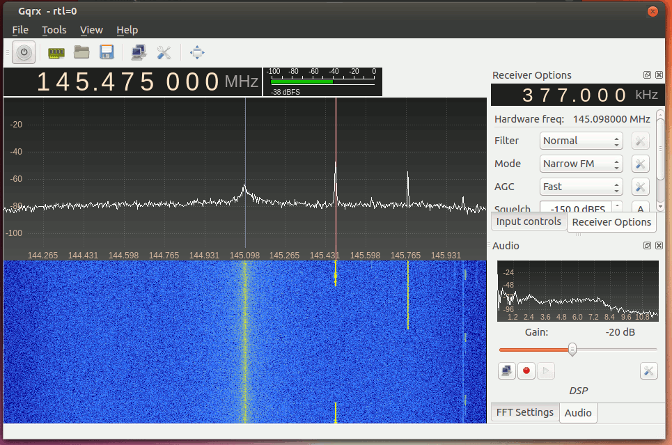Open the audio options wrench button
This screenshot has height=445, width=672.
click(648, 370)
